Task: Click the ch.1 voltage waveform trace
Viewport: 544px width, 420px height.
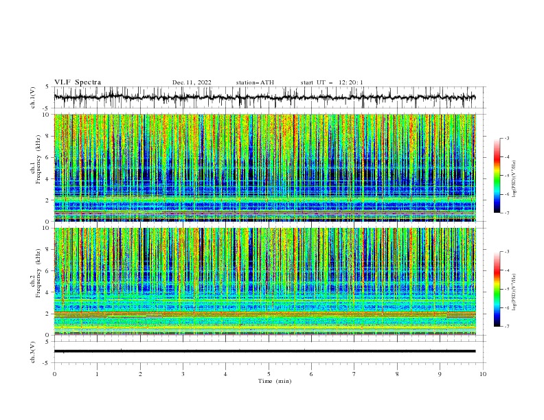Action: tap(264, 97)
